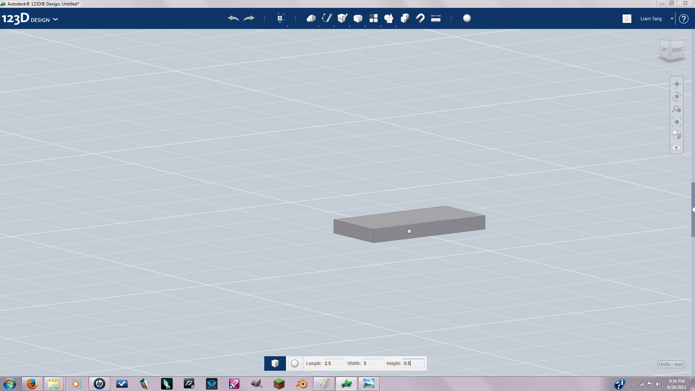Switch primitive type to sphere
The height and width of the screenshot is (391, 695).
[x=294, y=363]
